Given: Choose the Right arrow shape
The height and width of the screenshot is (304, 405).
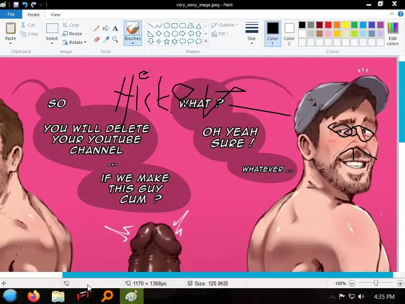Looking at the screenshot, I should tap(183, 34).
